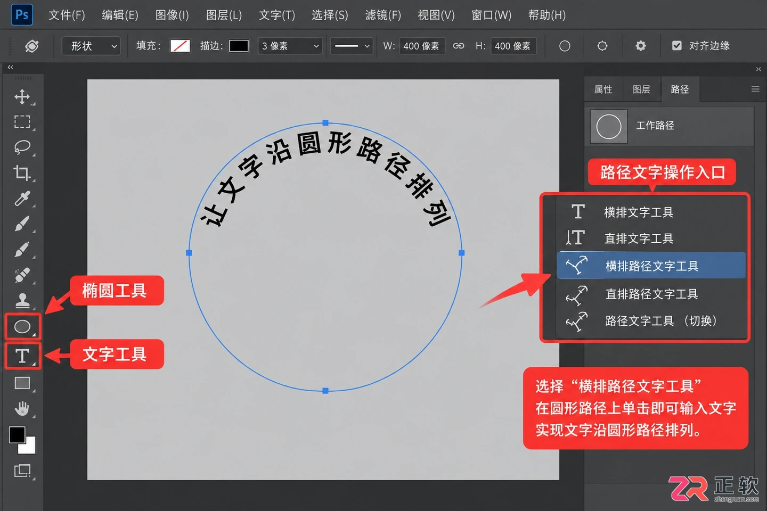Toggle the 对齐边缘 checkbox
This screenshot has width=767, height=511.
pos(677,46)
